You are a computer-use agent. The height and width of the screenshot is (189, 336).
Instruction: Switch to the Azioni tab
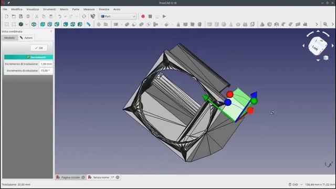point(26,38)
